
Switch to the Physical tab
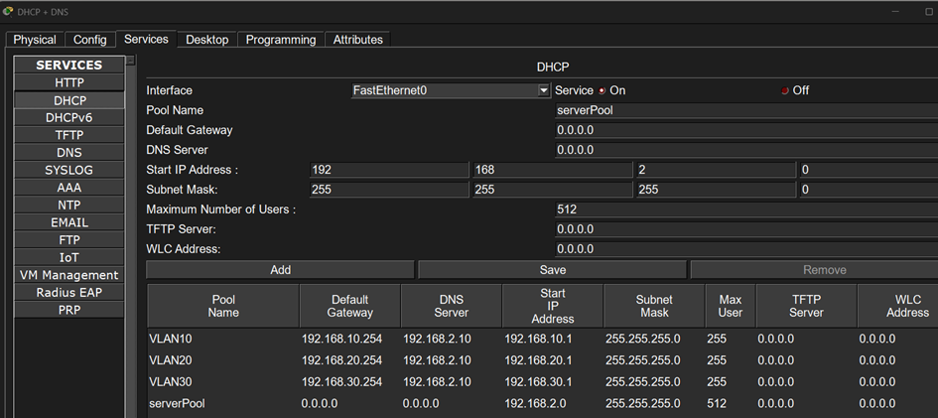(35, 40)
